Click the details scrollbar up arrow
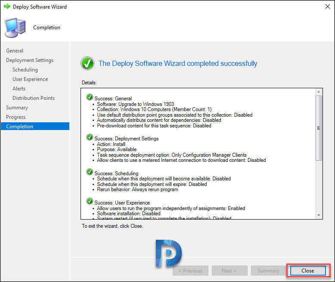Viewport: 335px width, 282px height. click(x=319, y=92)
